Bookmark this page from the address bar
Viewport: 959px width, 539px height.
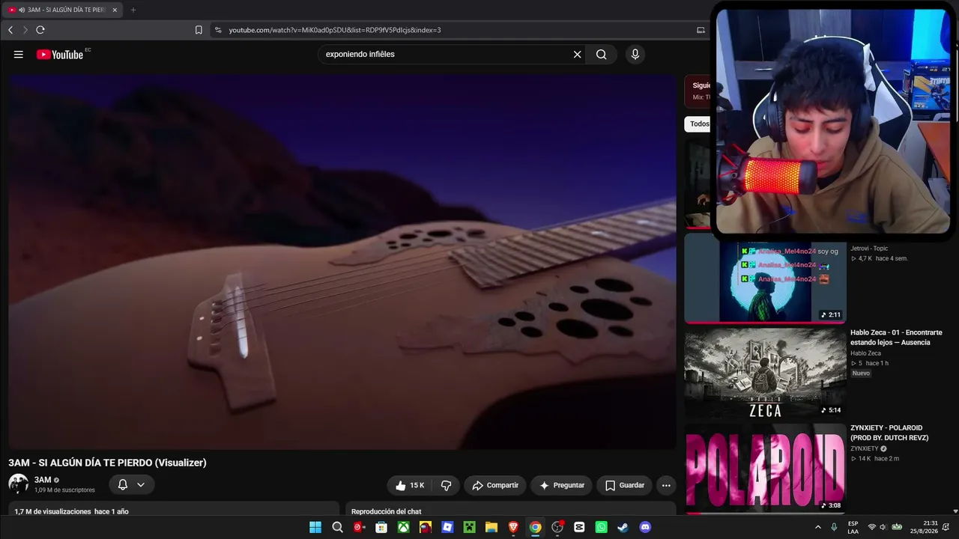click(x=199, y=30)
